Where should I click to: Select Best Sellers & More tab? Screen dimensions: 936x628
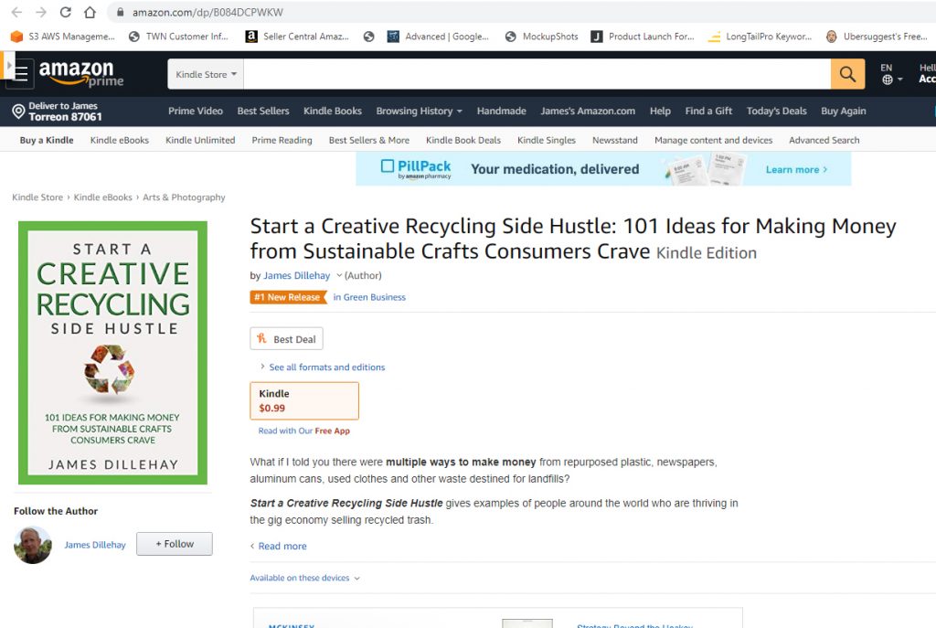coord(369,140)
